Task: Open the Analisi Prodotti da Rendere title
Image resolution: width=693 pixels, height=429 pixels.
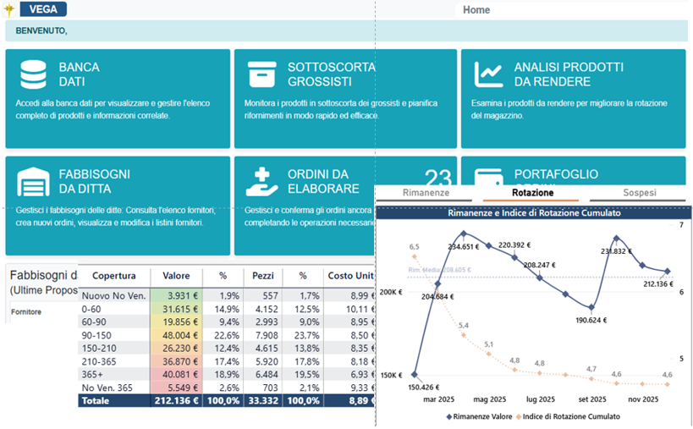Action: pyautogui.click(x=569, y=74)
